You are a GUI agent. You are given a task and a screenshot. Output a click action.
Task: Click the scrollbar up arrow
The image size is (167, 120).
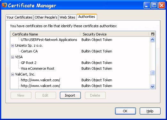[x=153, y=40]
